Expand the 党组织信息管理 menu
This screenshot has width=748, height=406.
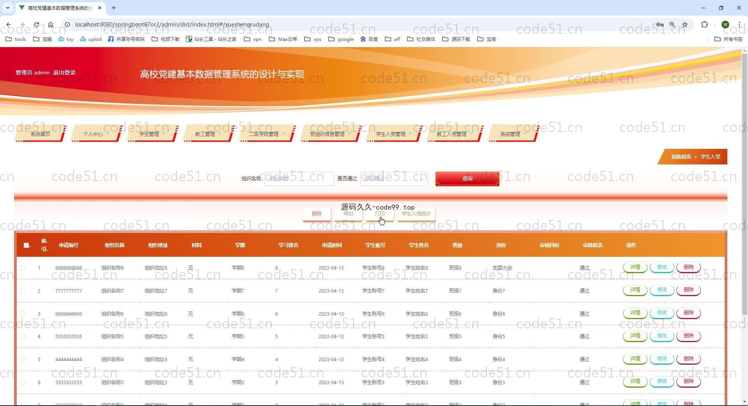pos(330,134)
